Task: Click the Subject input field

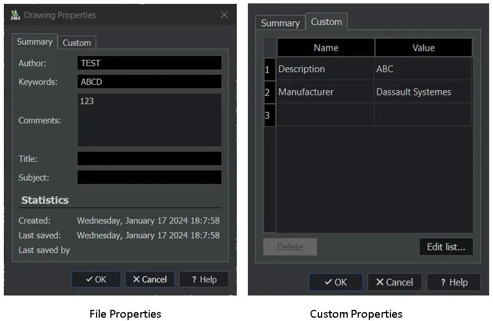Action: tap(149, 177)
